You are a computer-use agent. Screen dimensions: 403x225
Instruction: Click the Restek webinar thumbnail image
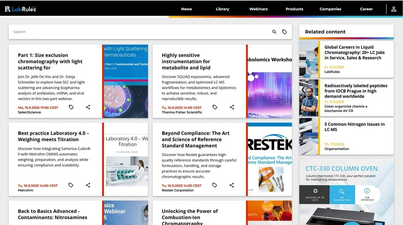point(270,159)
